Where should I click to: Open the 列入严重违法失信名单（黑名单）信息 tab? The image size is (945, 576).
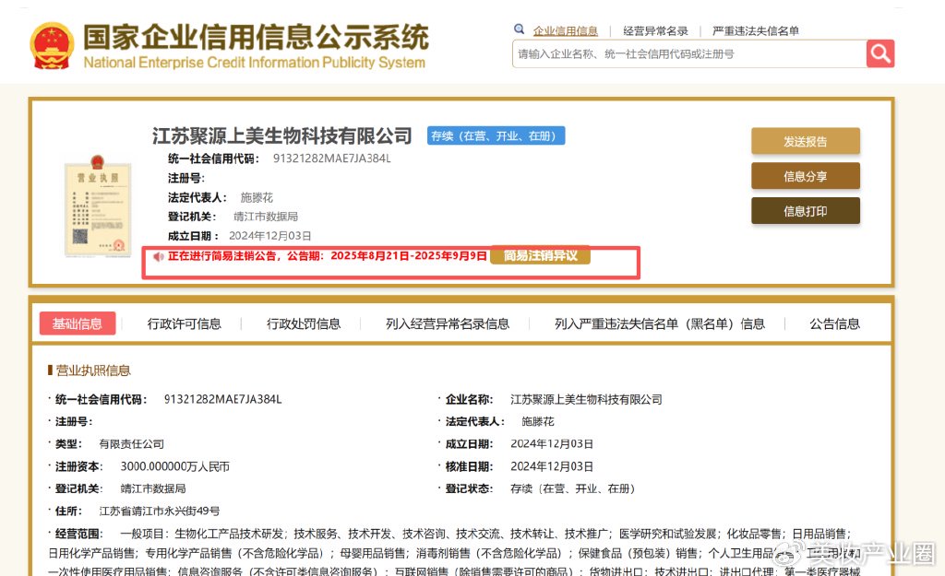pos(660,323)
